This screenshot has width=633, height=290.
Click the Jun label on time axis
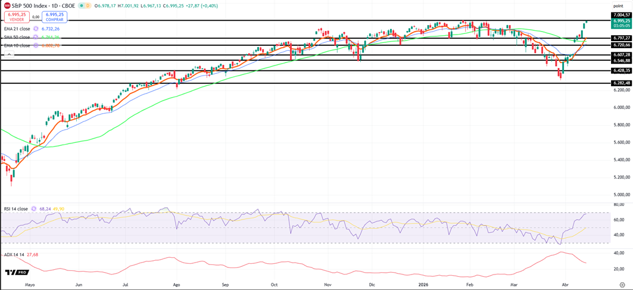pos(79,285)
